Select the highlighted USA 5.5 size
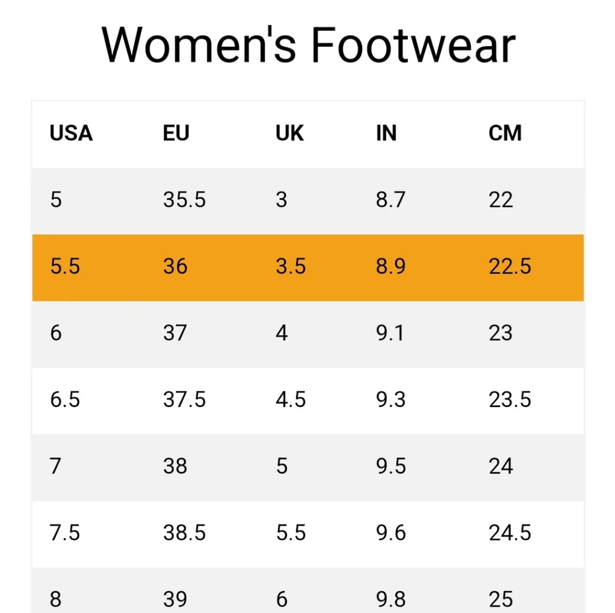The width and height of the screenshot is (615, 613). tap(65, 266)
